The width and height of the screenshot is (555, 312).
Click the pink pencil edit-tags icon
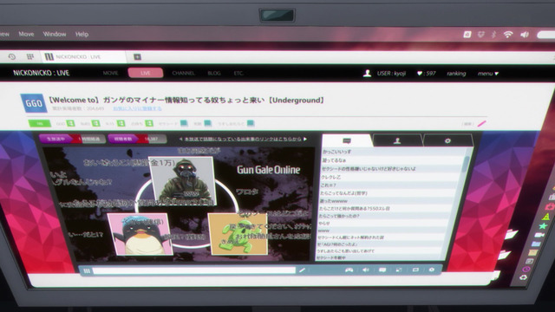click(482, 124)
